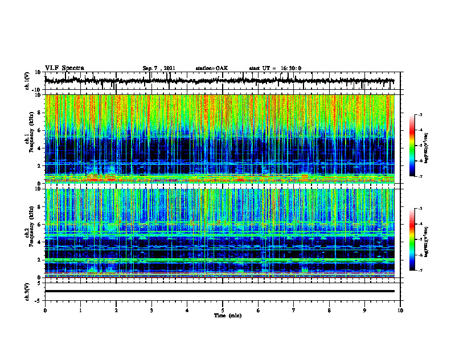Click the "VLF Spectra" plot title
The image size is (451, 348).
(x=64, y=68)
